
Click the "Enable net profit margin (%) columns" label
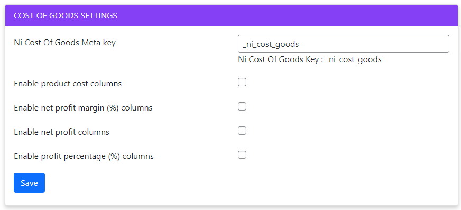[x=83, y=108]
